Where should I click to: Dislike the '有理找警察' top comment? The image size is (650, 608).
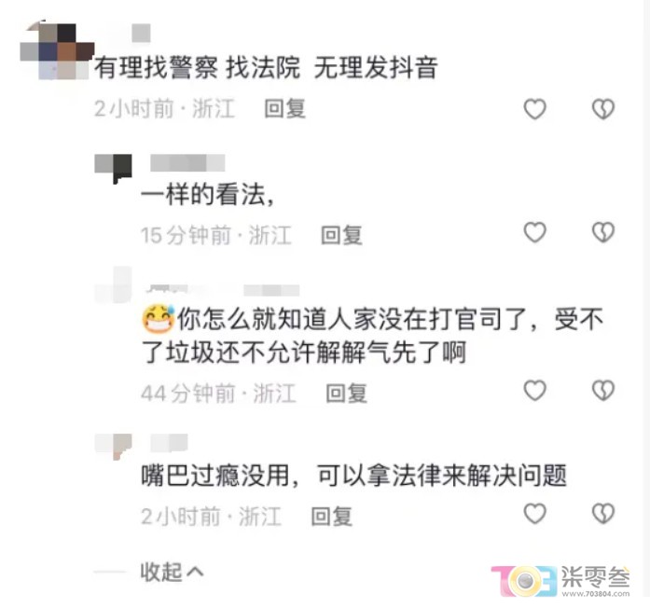tap(602, 109)
